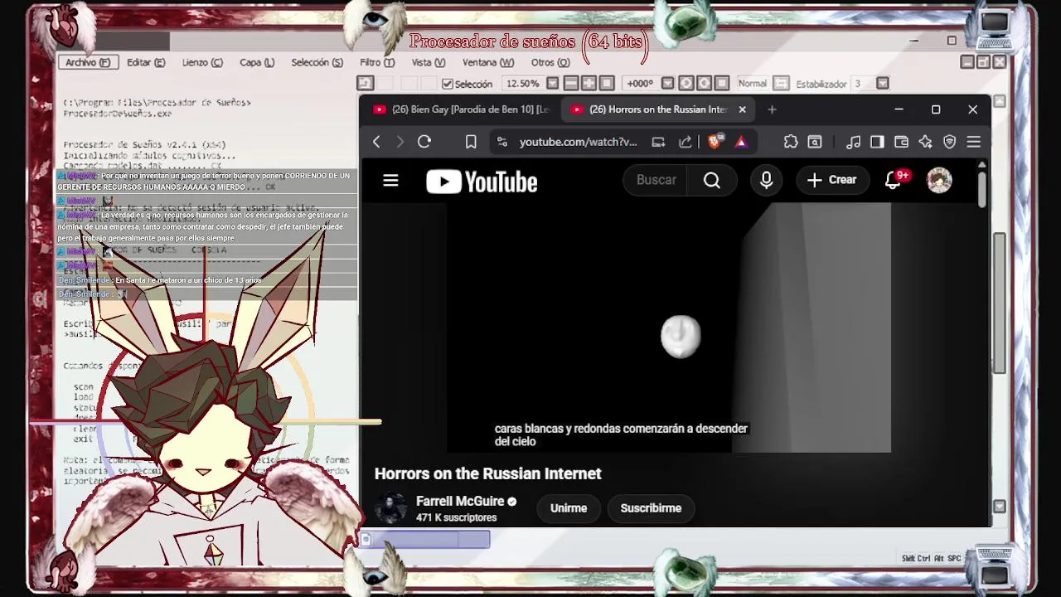1061x597 pixels.
Task: Click the Farrell McGuire channel name
Action: (460, 502)
